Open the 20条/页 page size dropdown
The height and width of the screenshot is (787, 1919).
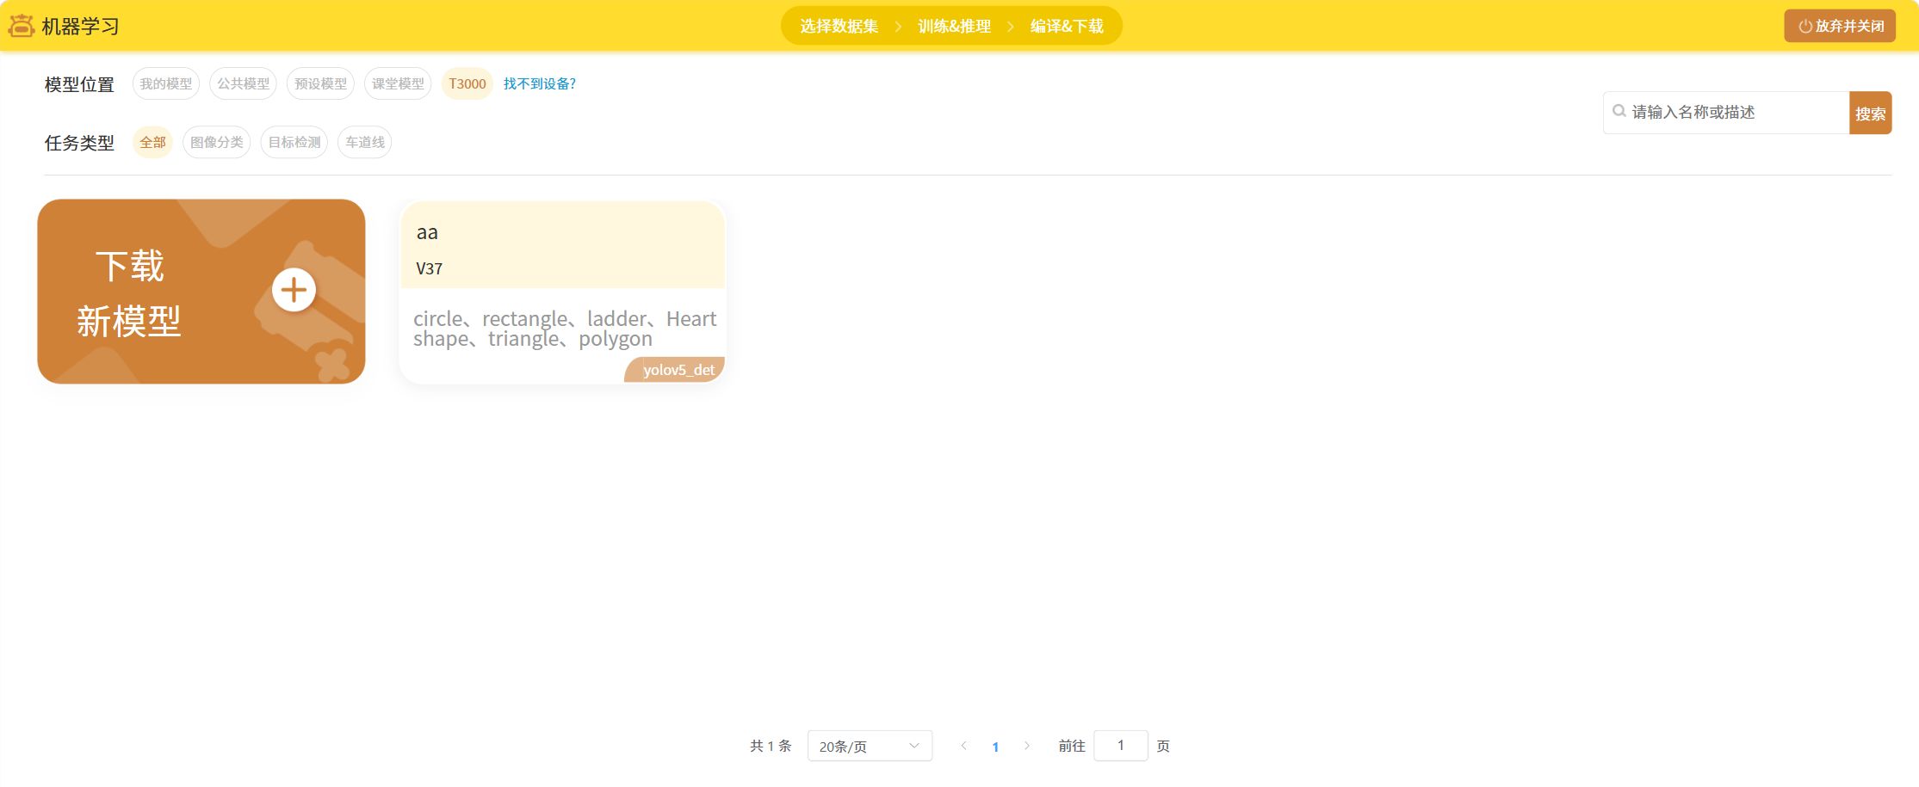pyautogui.click(x=870, y=746)
